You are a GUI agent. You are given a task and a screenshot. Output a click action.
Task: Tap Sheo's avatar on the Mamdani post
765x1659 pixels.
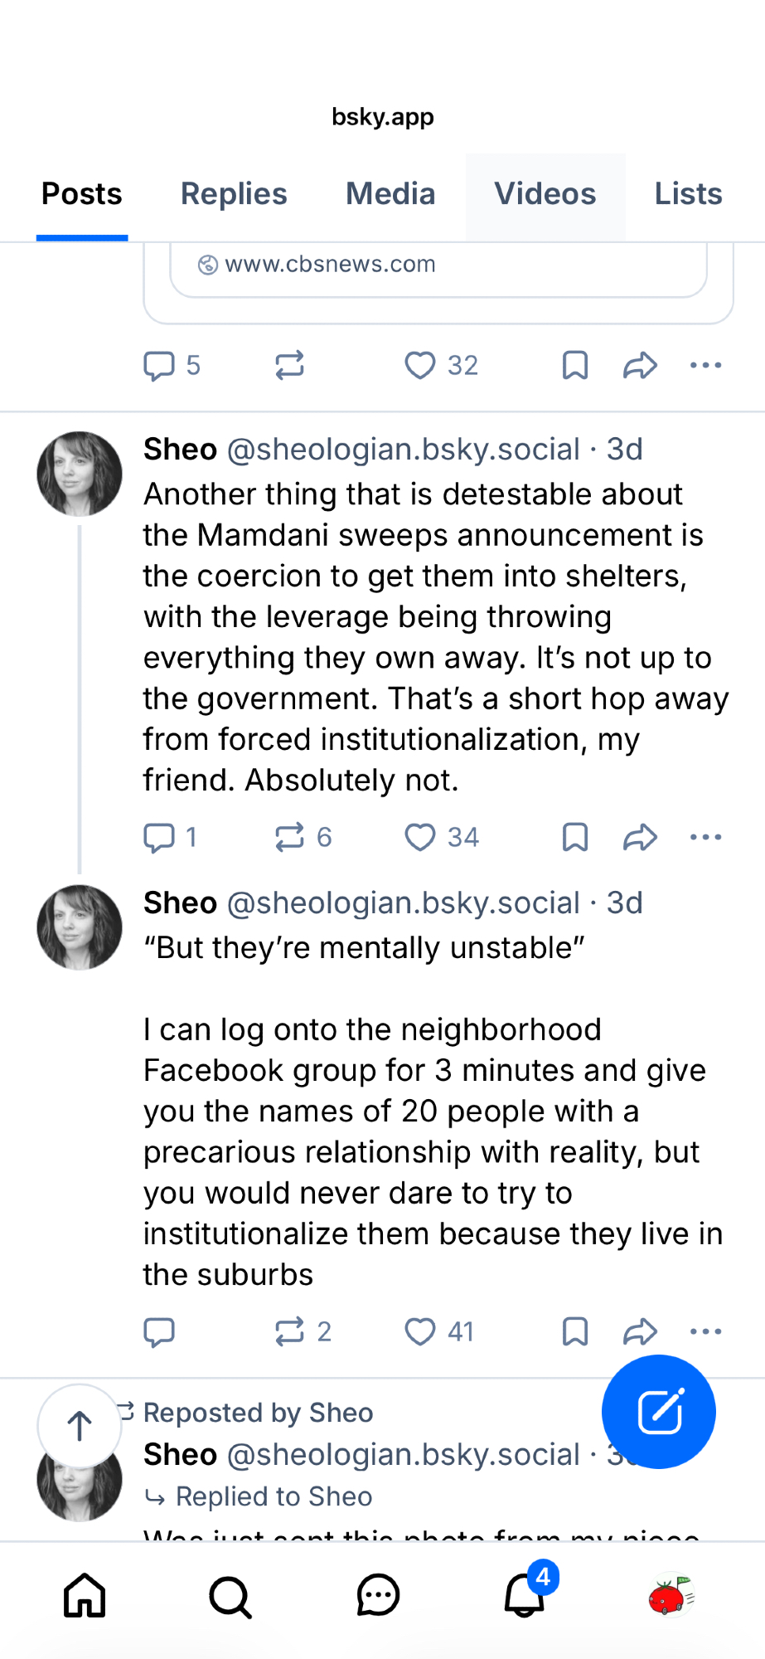[80, 474]
